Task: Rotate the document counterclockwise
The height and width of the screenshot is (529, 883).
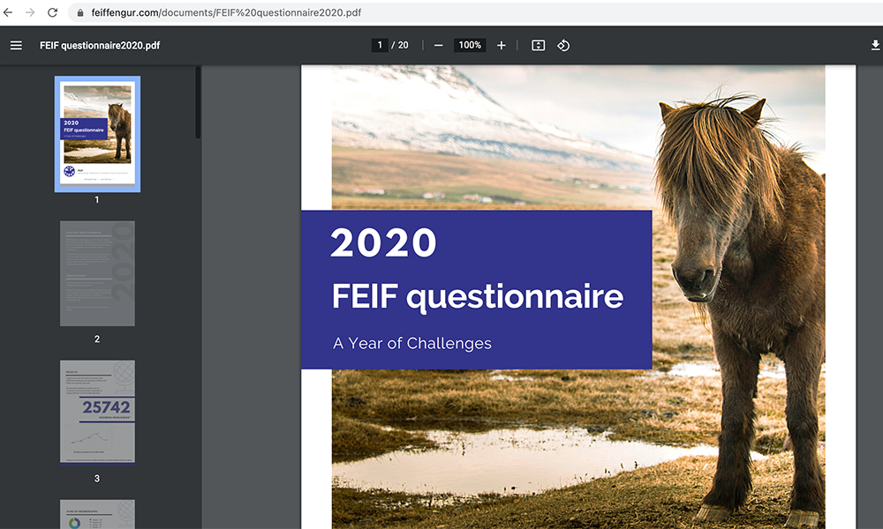Action: pos(563,45)
